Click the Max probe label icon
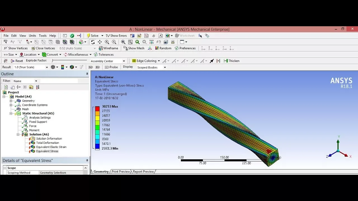Image resolution: width=358 pixels, height=201 pixels. click(x=91, y=67)
